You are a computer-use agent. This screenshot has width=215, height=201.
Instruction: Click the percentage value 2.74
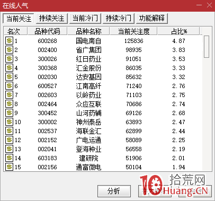point(178,104)
